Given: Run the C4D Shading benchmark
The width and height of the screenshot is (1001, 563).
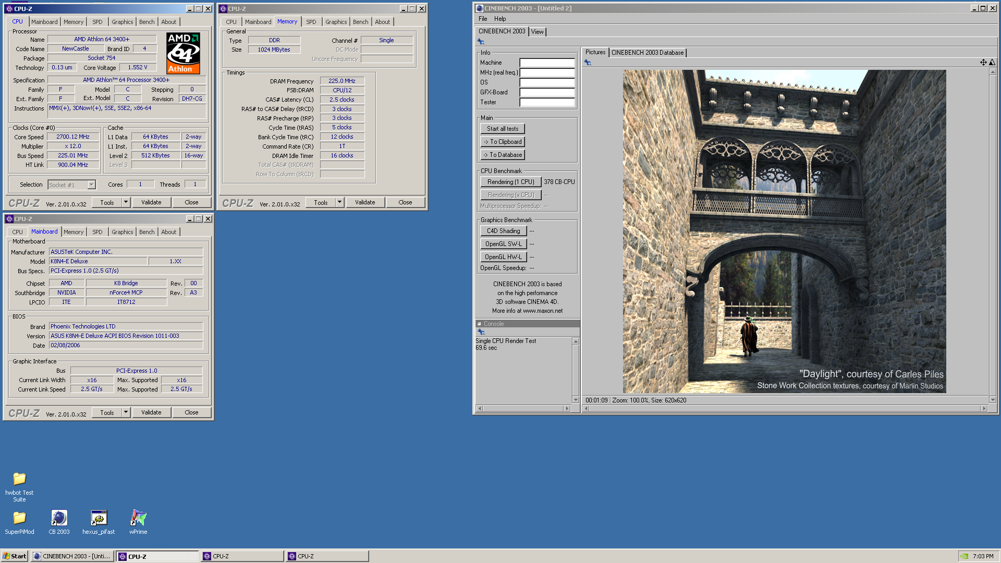Looking at the screenshot, I should click(504, 231).
